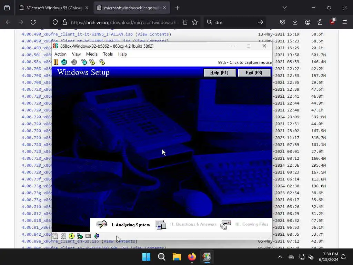
Task: Open a new browser tab
Action: coord(178,8)
